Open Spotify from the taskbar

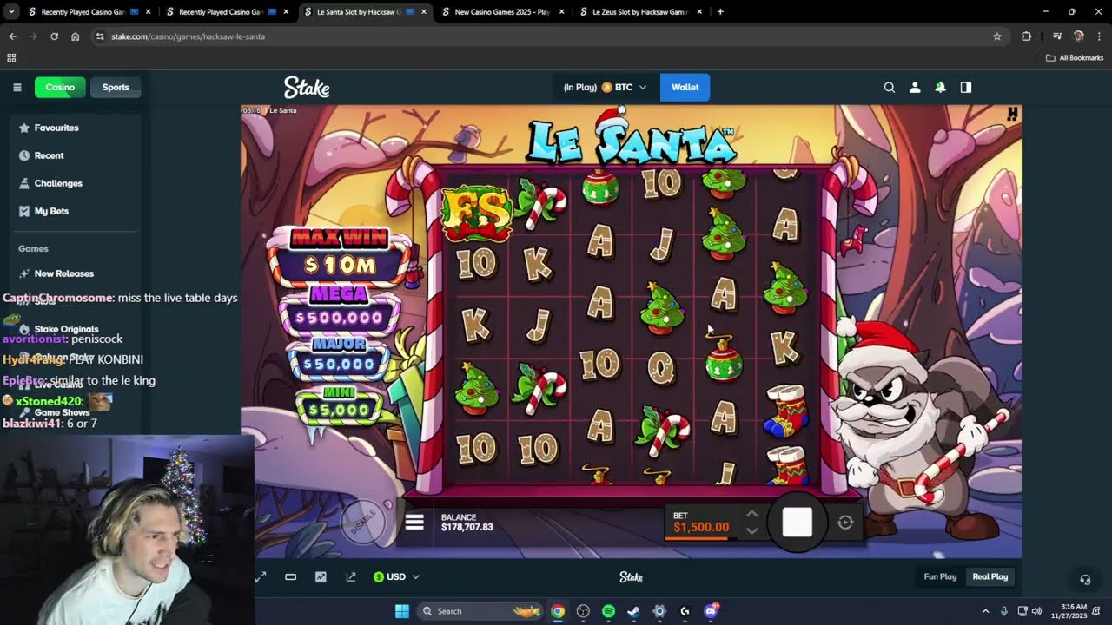click(x=608, y=611)
